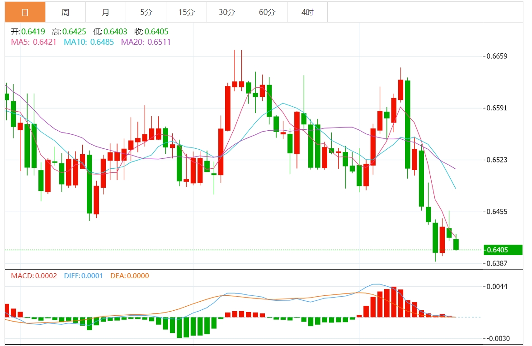Viewport: 532px width, 346px height.
Task: Open the 60分 timeframe tab
Action: pyautogui.click(x=268, y=12)
